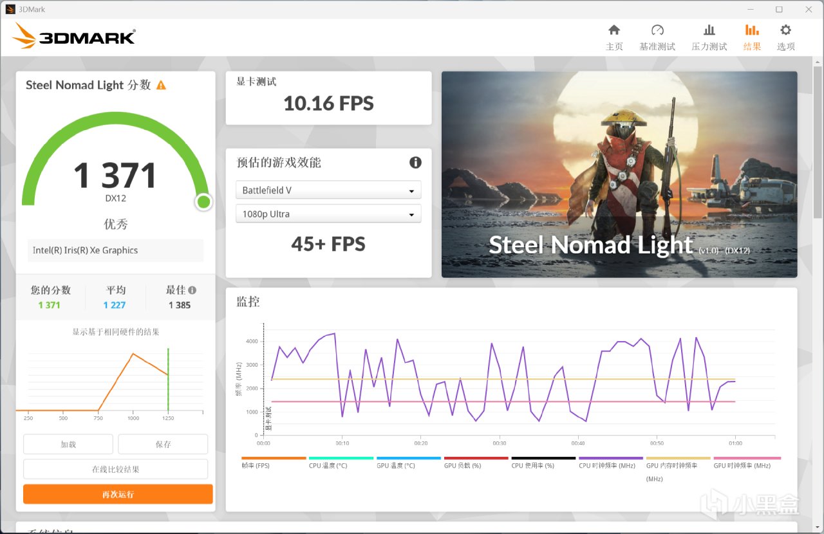Screen dimensions: 824x534
Task: Toggle the CPU 温度 (°C) legend series
Action: [x=341, y=462]
